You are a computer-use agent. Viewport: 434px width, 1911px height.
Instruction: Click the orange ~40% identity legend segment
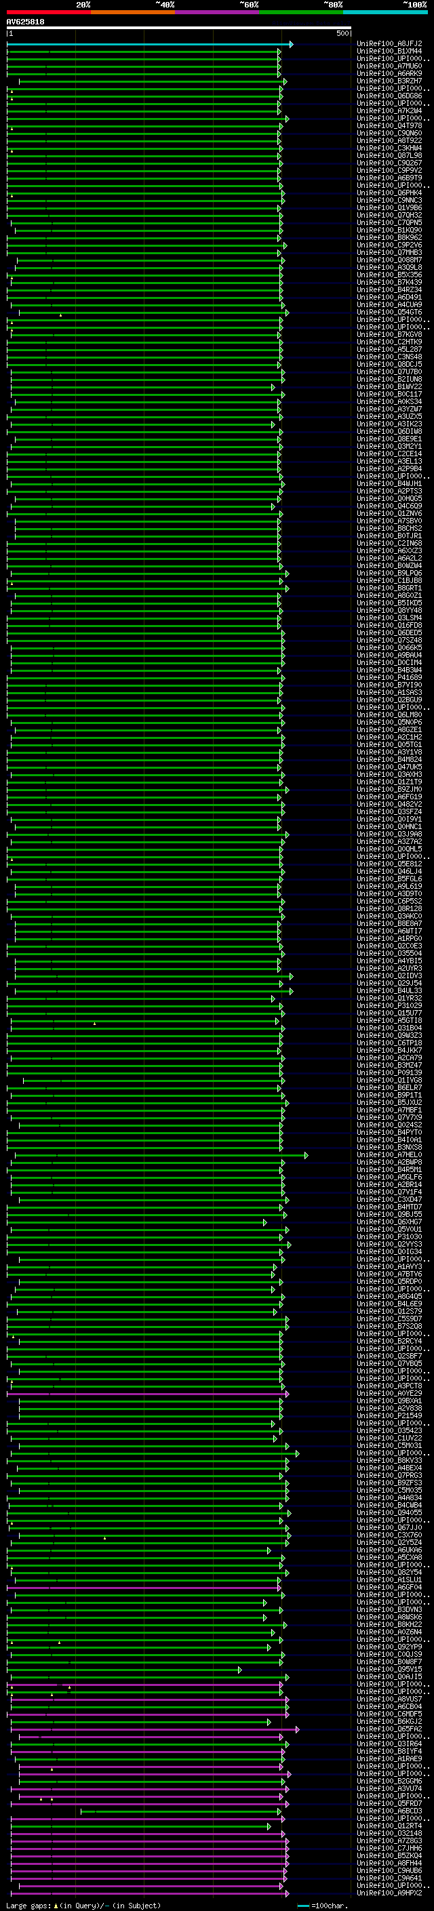point(133,13)
